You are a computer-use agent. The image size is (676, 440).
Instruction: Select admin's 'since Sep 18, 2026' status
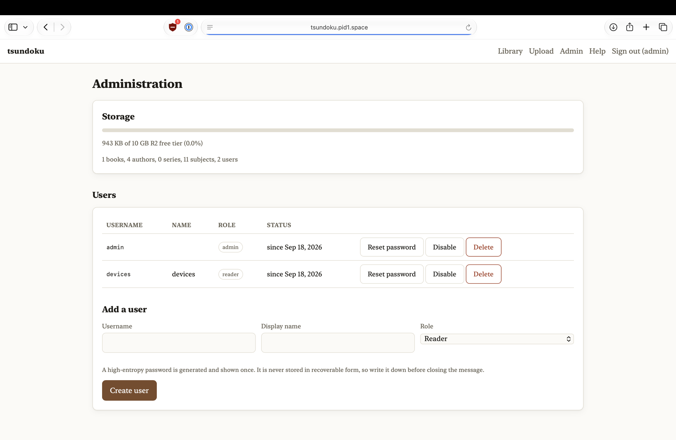point(294,247)
